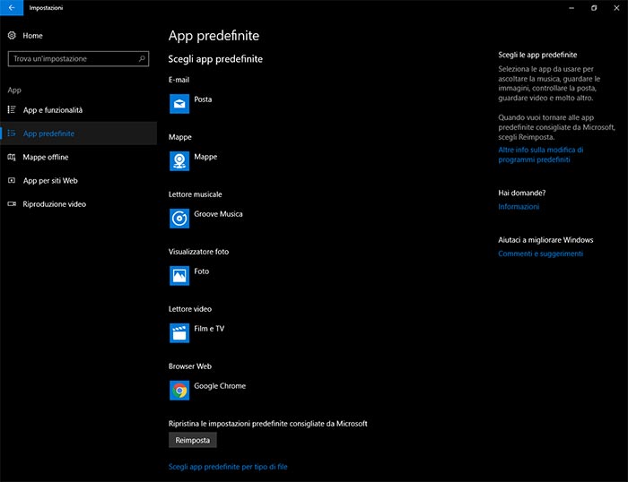
Task: Click the Home gear icon
Action: 12,35
